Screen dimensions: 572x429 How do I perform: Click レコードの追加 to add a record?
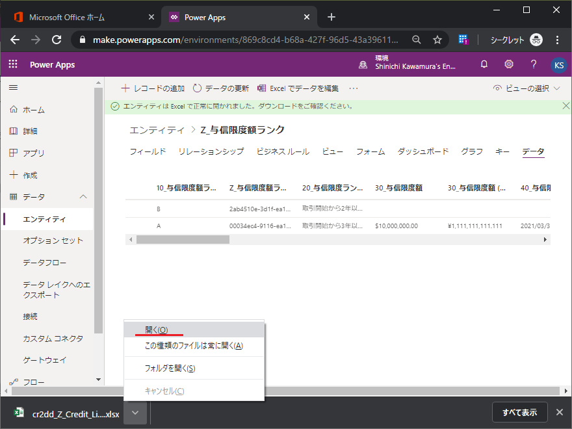[x=153, y=88]
